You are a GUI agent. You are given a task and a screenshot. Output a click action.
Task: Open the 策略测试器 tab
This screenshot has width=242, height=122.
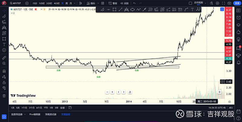51,114
